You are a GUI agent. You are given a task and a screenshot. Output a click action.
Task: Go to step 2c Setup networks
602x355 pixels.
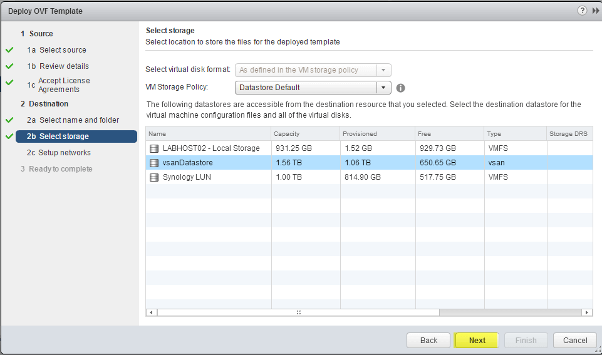59,153
